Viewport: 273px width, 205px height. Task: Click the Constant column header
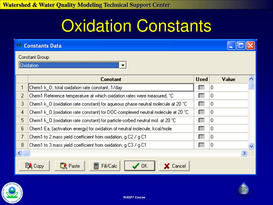pyautogui.click(x=111, y=79)
